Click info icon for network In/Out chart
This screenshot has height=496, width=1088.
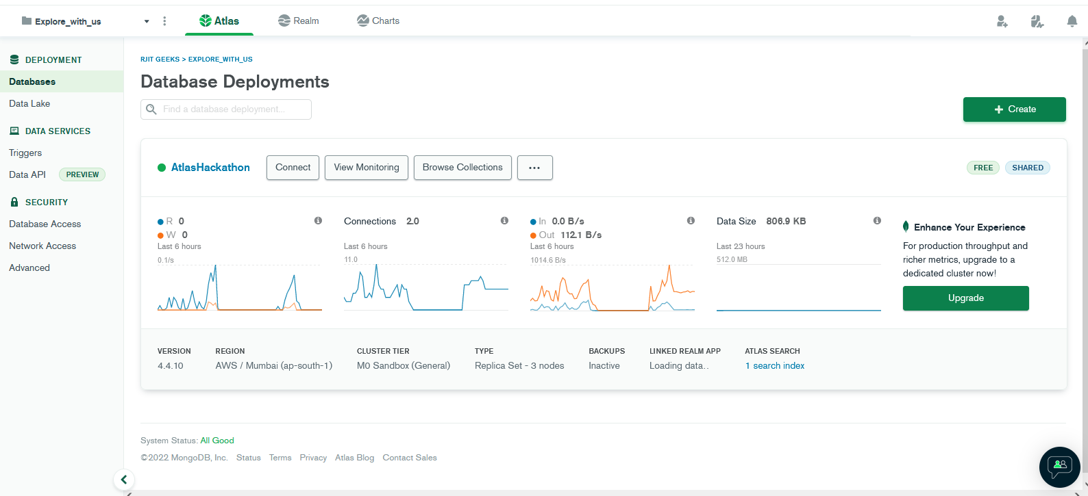click(x=691, y=220)
